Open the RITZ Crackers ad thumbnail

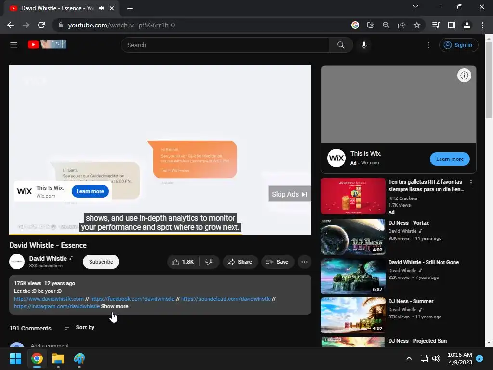pos(353,197)
